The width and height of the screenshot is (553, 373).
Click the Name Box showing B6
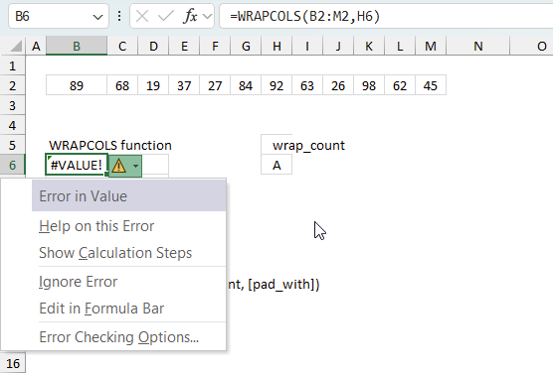(59, 16)
